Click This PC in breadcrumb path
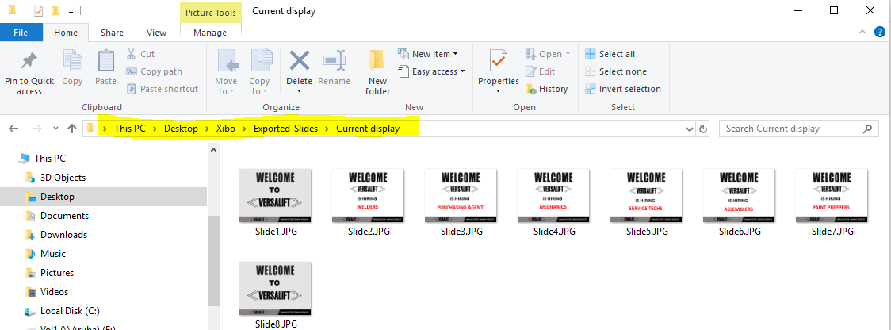Screen dimensions: 891x330 click(x=129, y=129)
